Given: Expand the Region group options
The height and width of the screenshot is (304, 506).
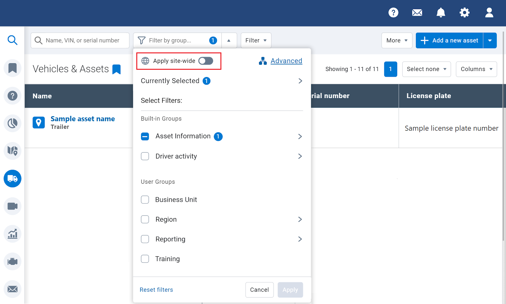Looking at the screenshot, I should pyautogui.click(x=300, y=219).
